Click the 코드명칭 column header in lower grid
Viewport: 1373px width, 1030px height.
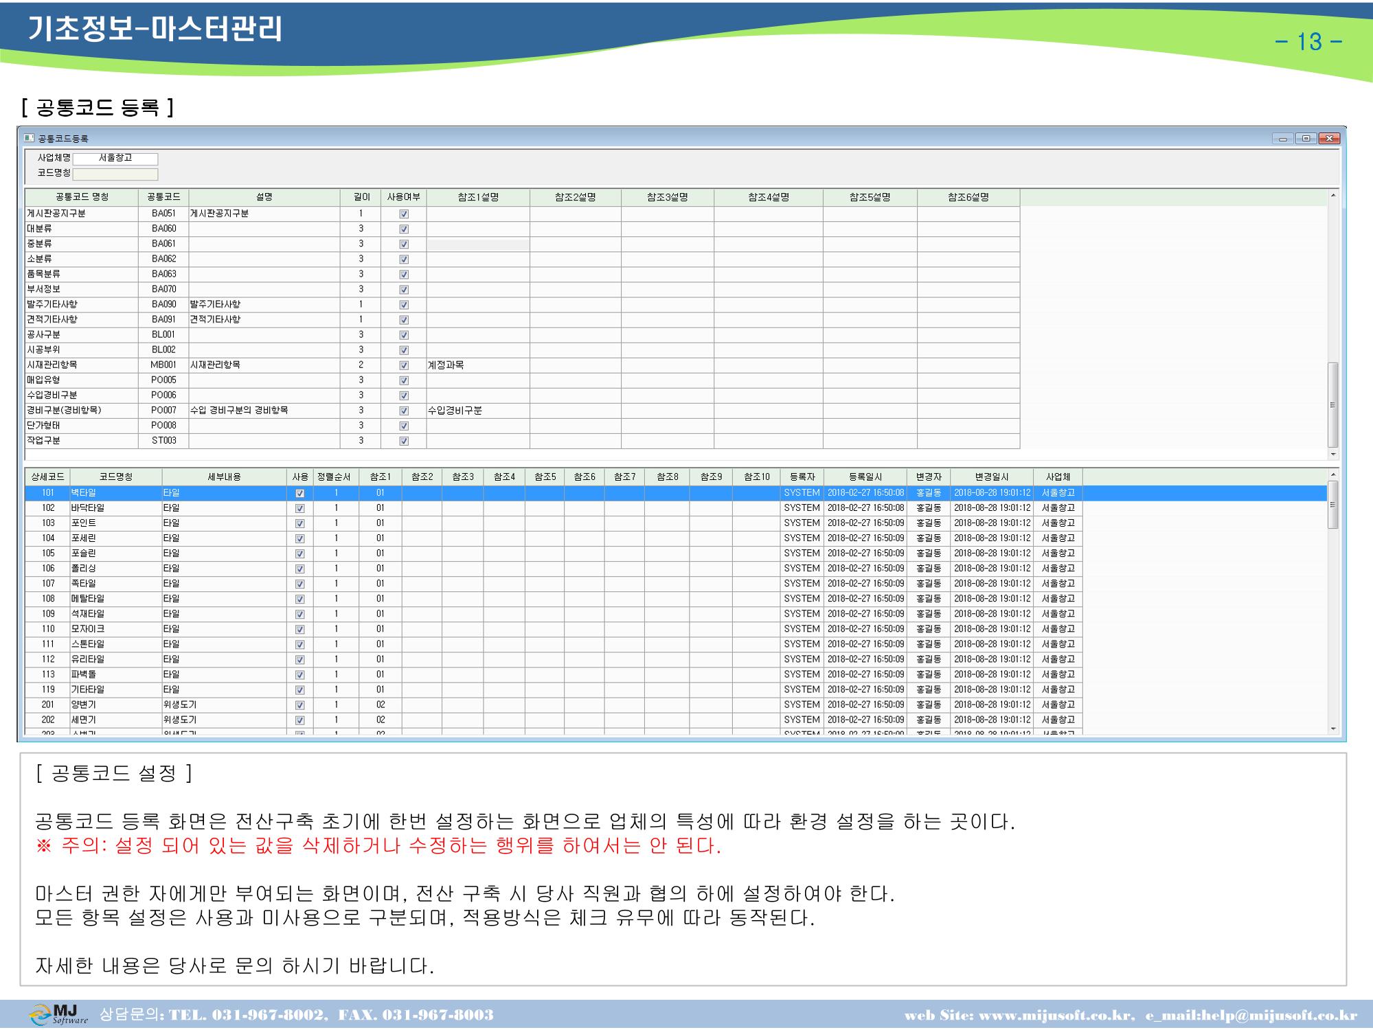[115, 477]
